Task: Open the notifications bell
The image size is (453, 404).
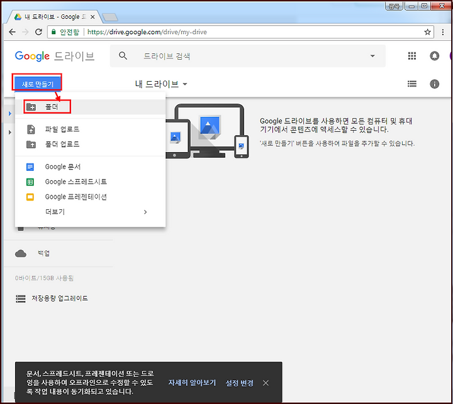Action: pyautogui.click(x=434, y=56)
